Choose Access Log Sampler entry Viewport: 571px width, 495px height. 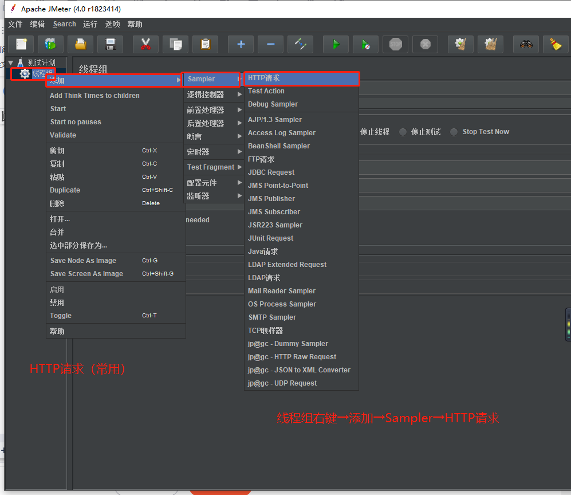(302, 133)
